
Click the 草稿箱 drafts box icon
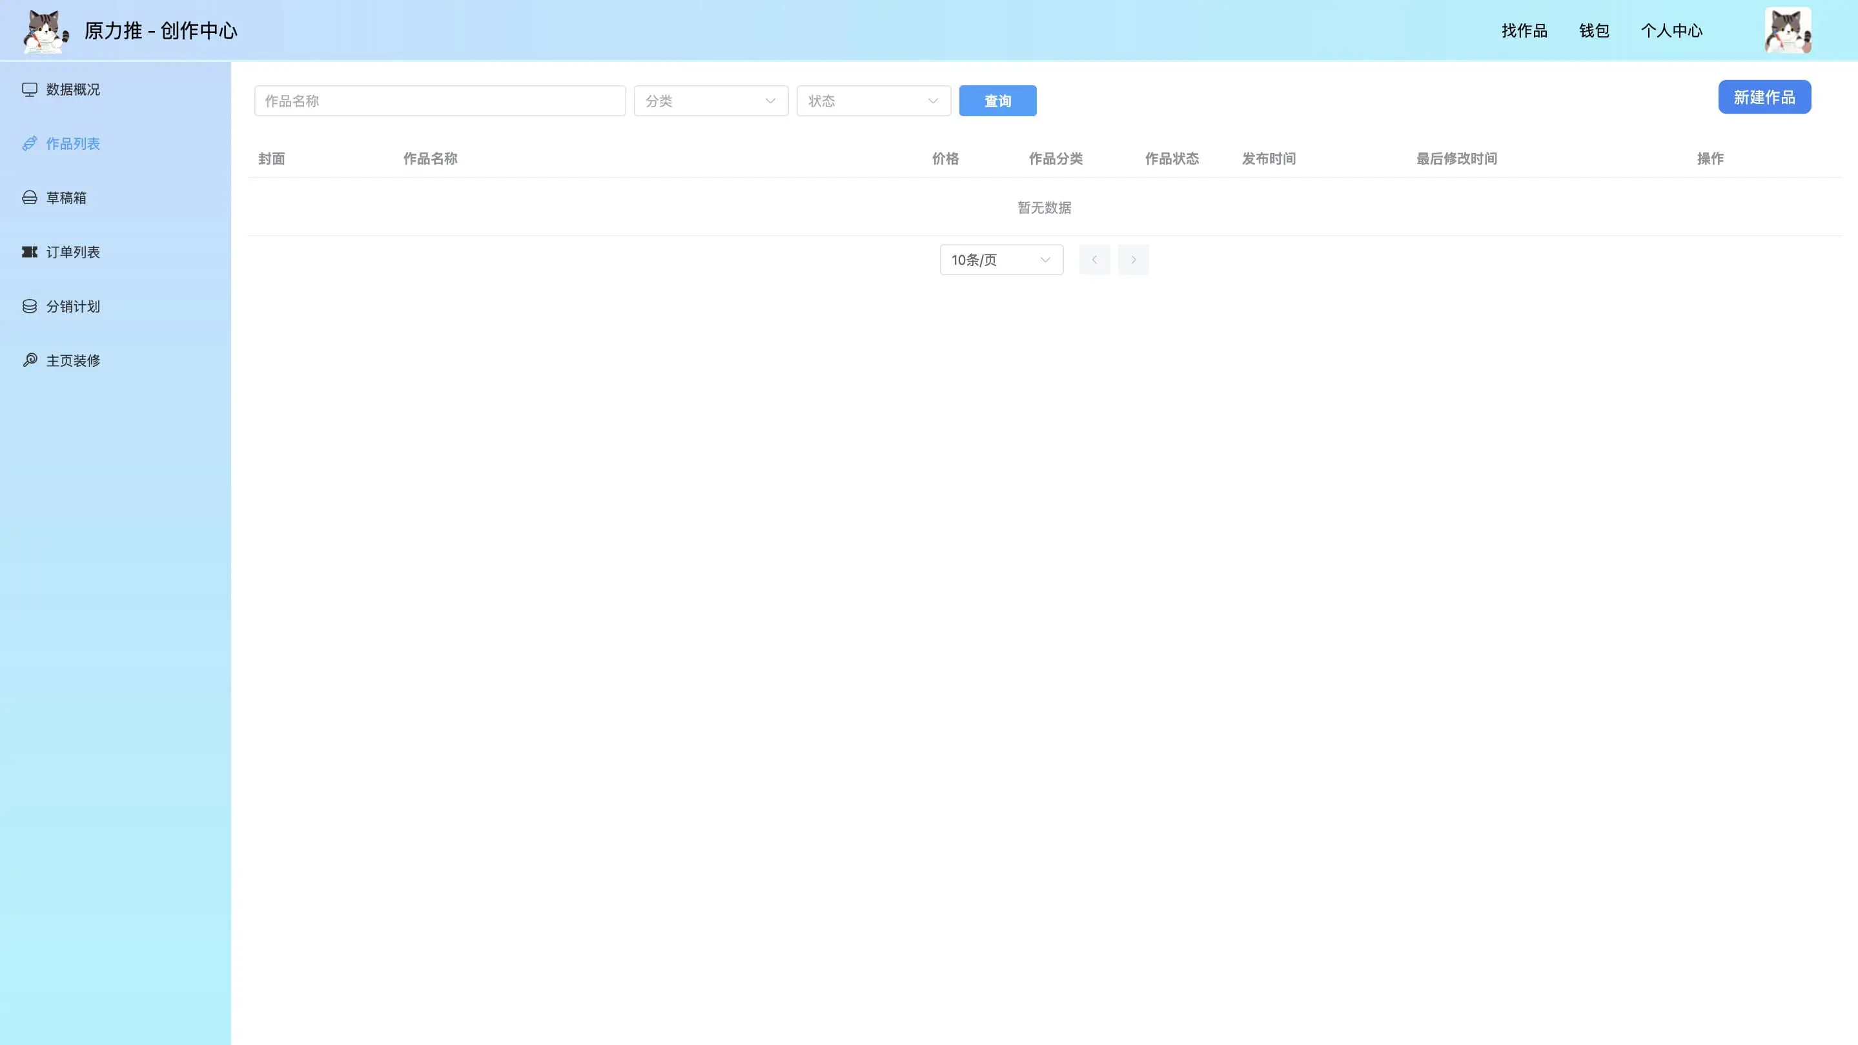click(30, 198)
